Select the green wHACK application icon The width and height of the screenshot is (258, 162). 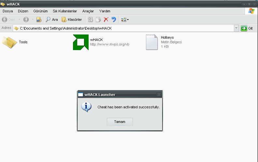click(x=81, y=42)
